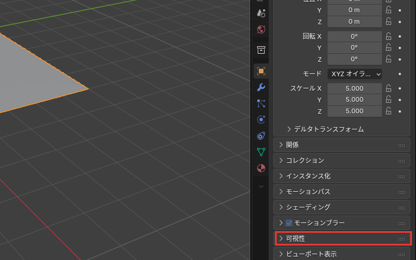Animate the スケール X property dot
416x260 pixels.
(400, 88)
